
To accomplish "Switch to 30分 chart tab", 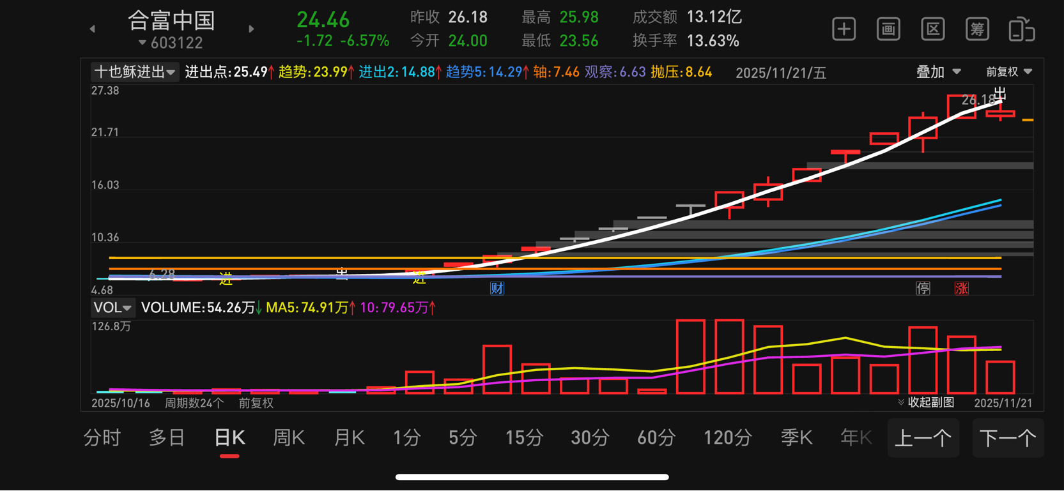I will (x=590, y=438).
